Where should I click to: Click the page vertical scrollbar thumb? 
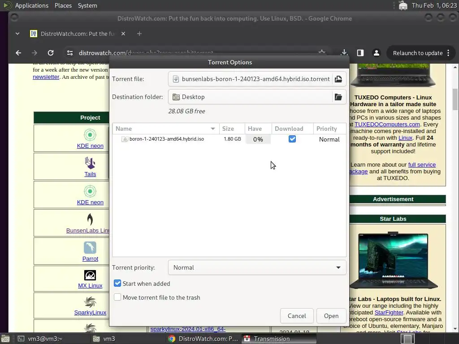[455, 99]
